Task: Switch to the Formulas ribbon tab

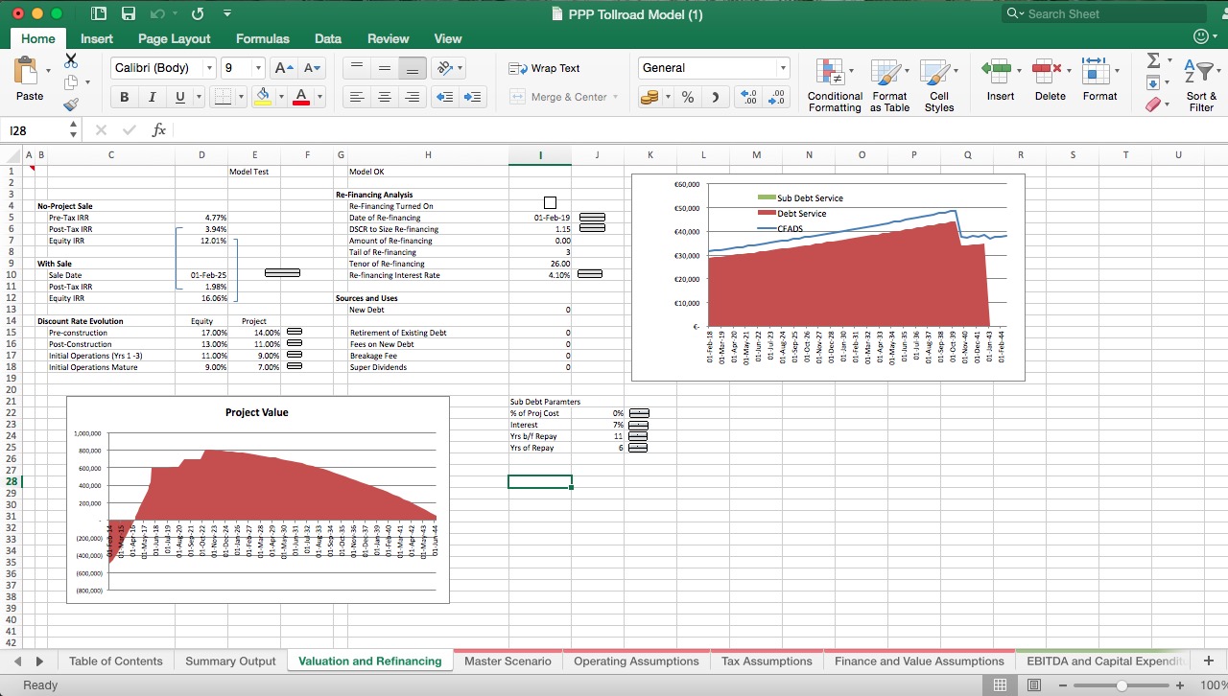Action: coord(262,39)
